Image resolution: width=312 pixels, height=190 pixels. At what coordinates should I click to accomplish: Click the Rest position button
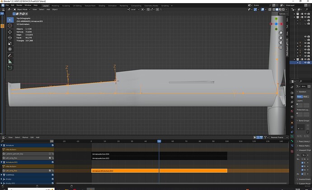tap(306, 97)
